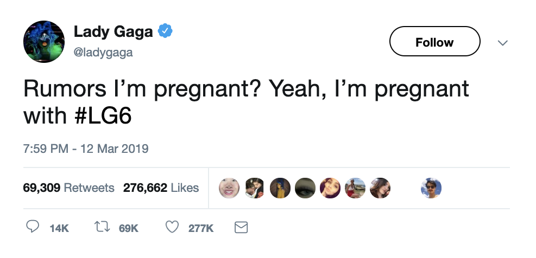
Task: Click the first liker avatar
Action: click(x=229, y=188)
